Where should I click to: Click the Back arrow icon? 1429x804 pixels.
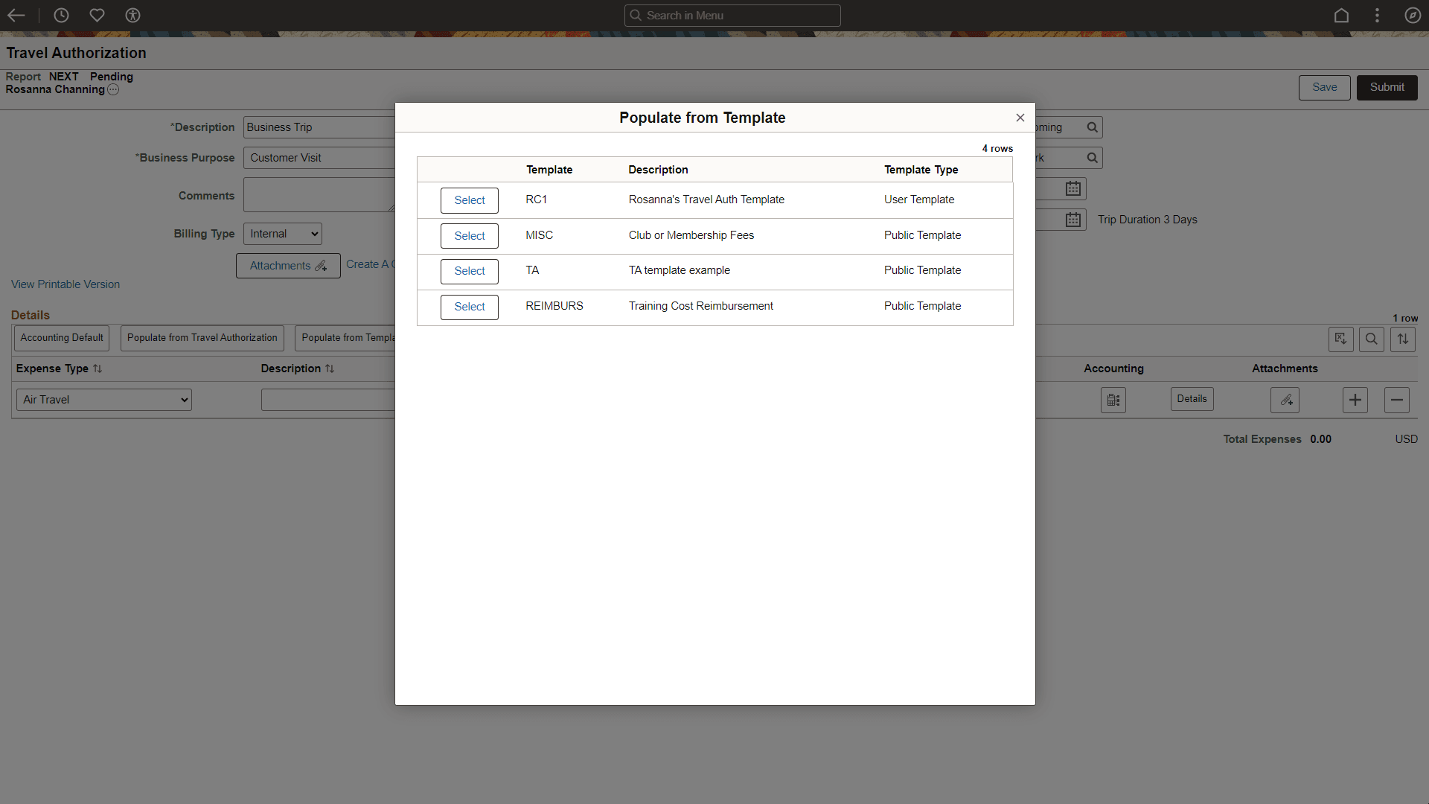coord(16,15)
